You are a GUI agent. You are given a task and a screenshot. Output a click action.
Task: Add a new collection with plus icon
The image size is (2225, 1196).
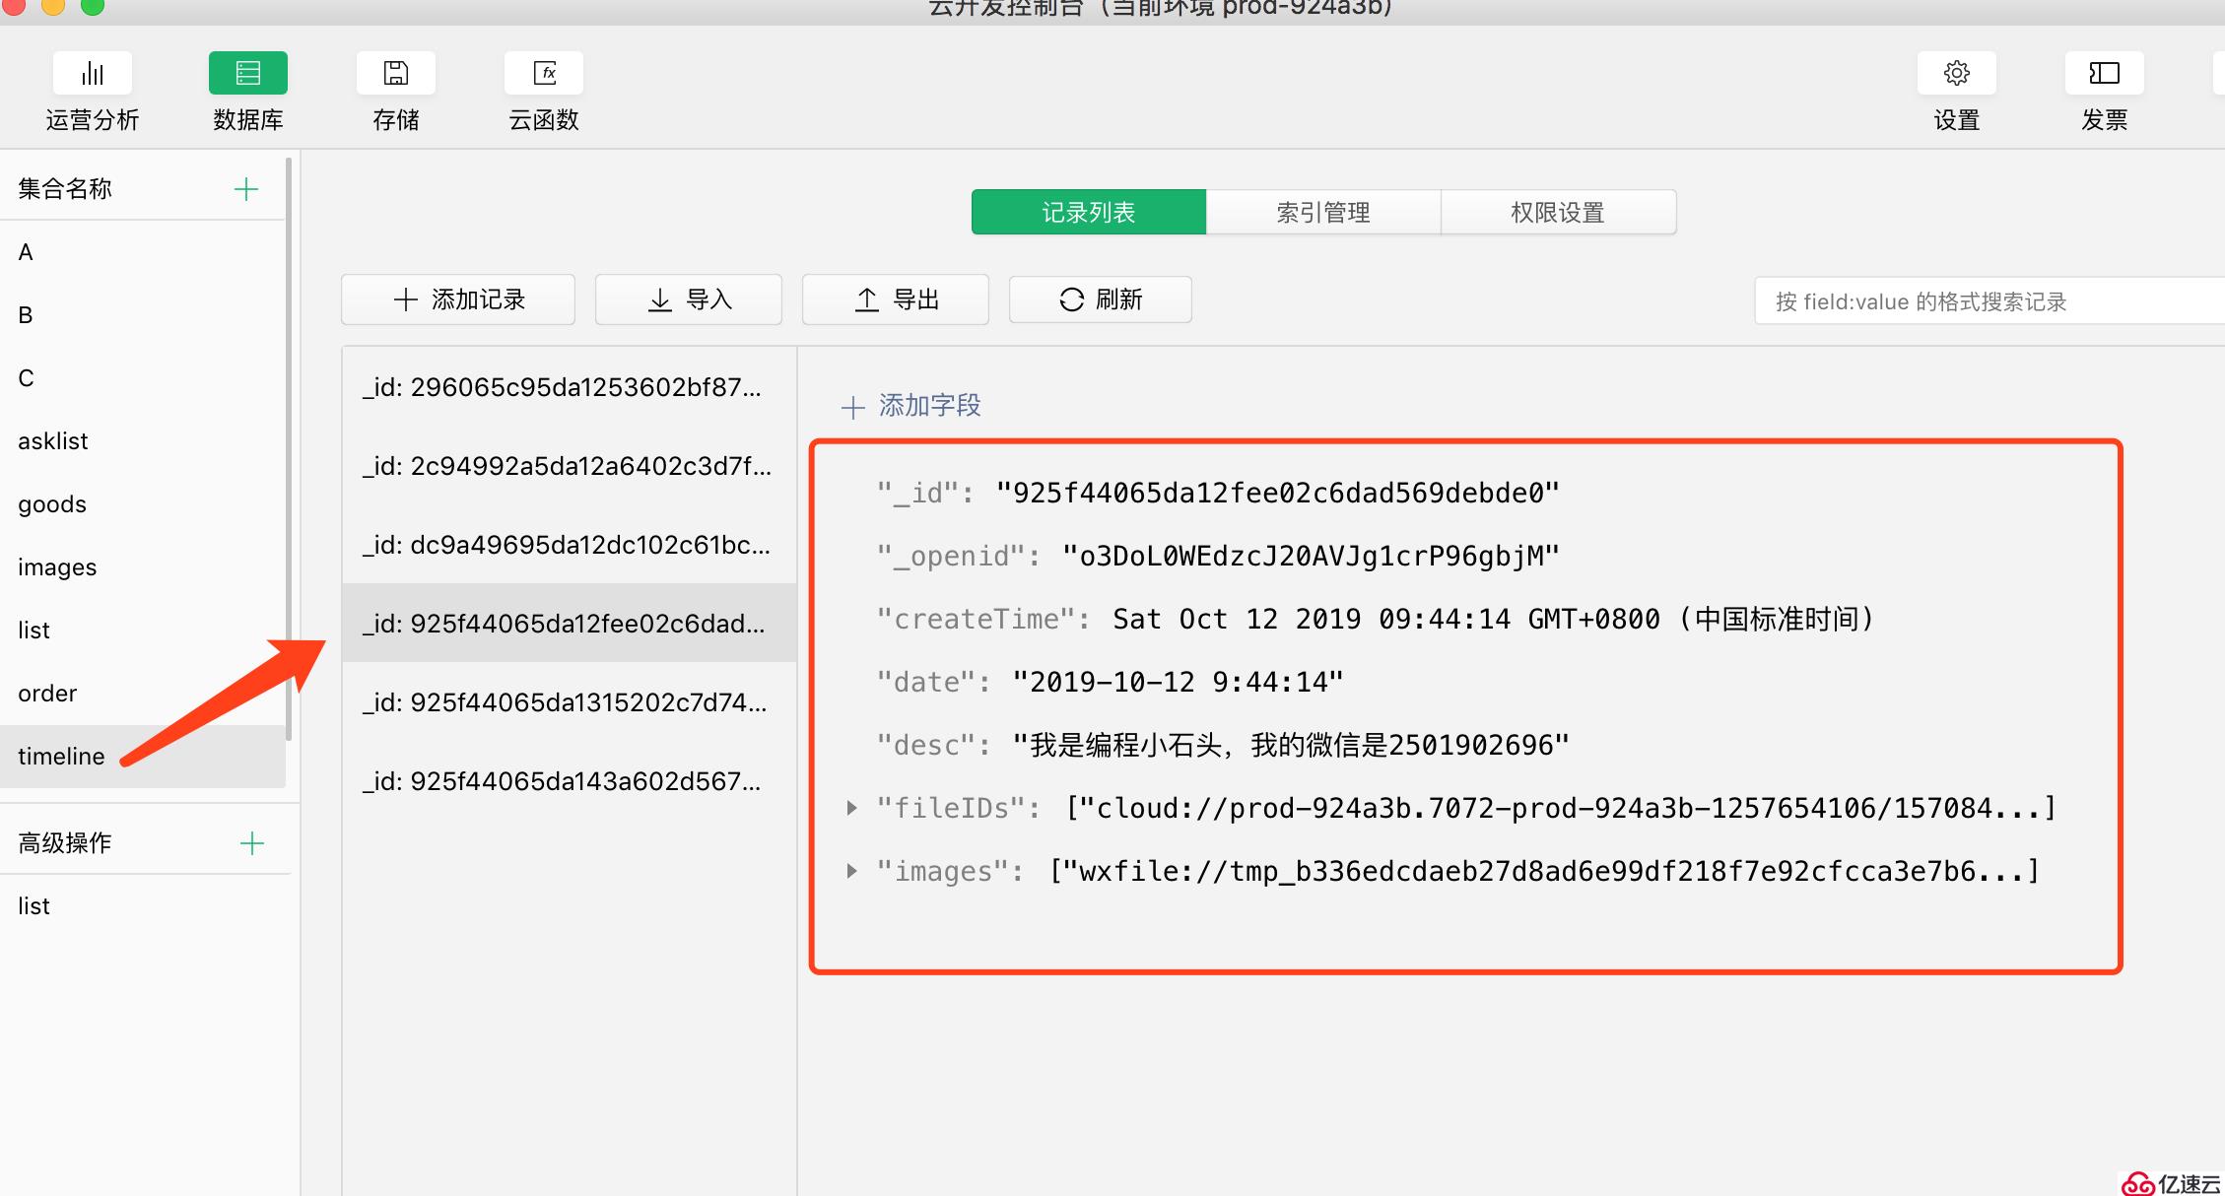click(x=246, y=189)
